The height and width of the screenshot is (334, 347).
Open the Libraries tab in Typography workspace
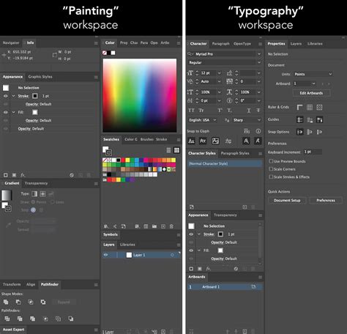click(x=315, y=44)
